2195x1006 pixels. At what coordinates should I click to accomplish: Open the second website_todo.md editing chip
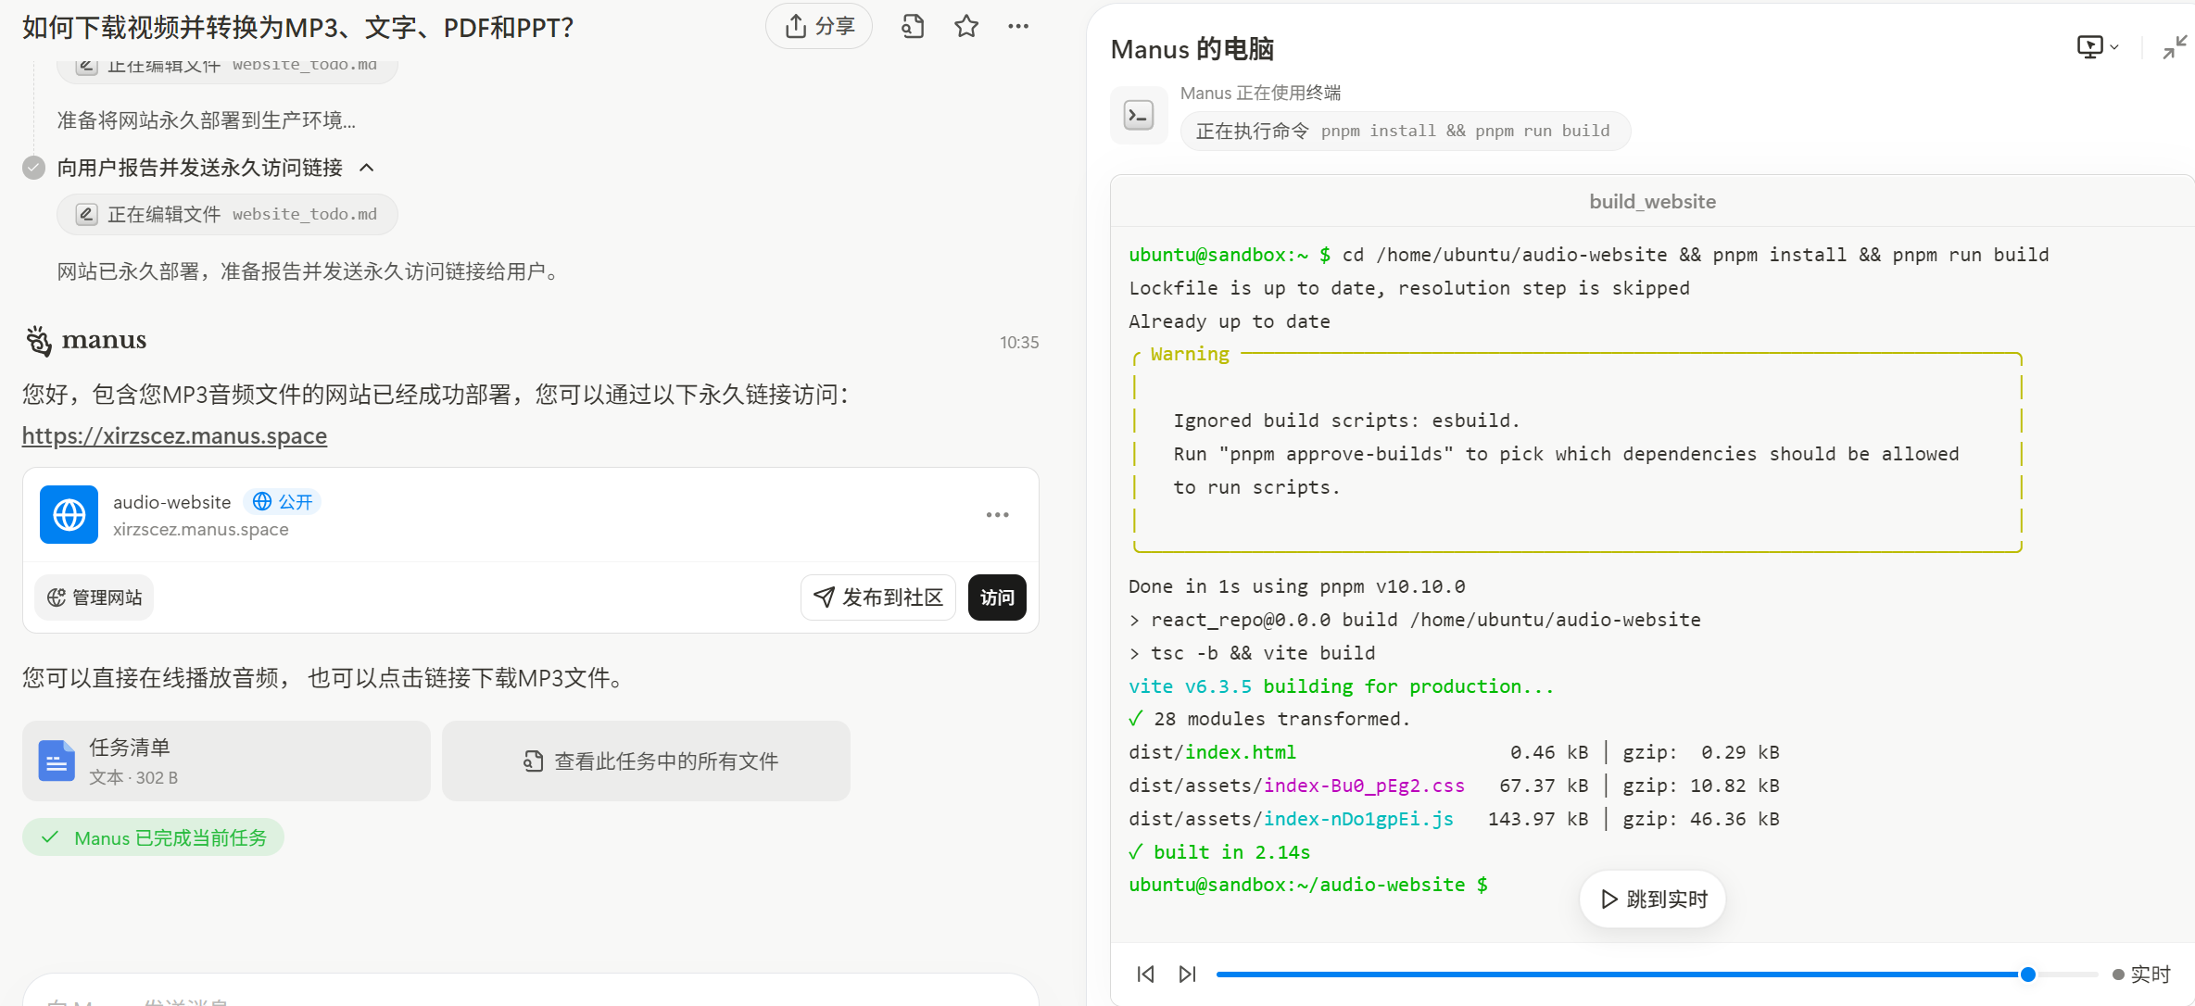tap(228, 215)
